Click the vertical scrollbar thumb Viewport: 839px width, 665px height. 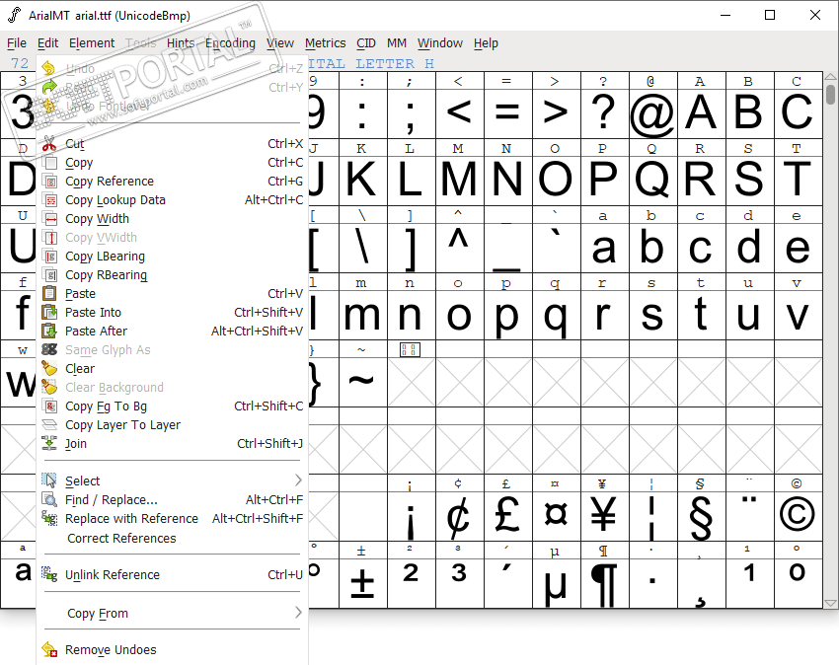pos(830,94)
